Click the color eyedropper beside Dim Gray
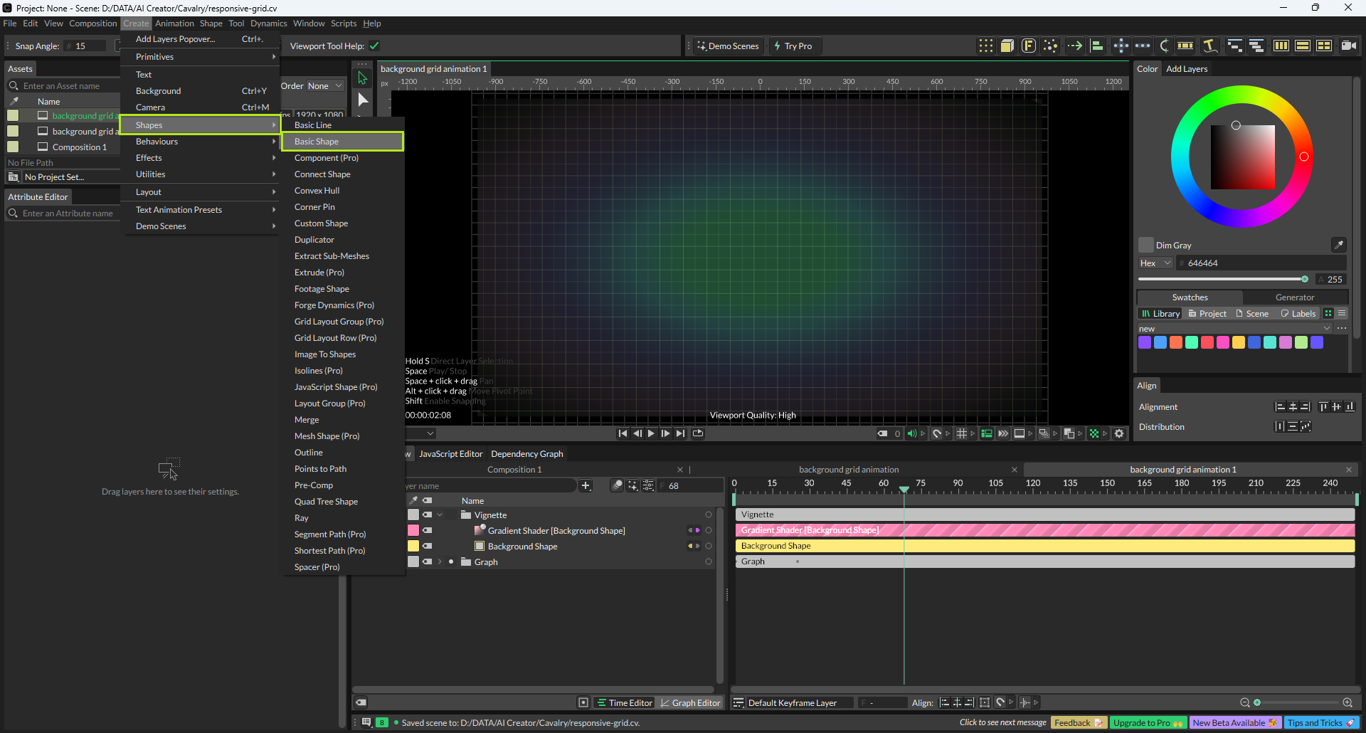This screenshot has height=733, width=1366. click(1338, 245)
